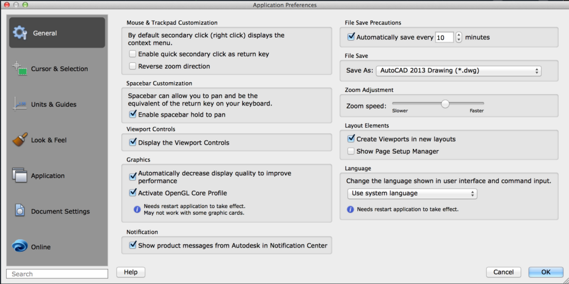Open the Save As file format dropdown
The height and width of the screenshot is (284, 569).
pyautogui.click(x=459, y=71)
